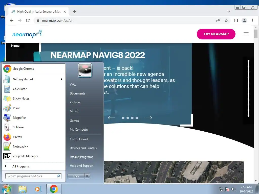
Task: Open nearmap hamburger menu
Action: (x=246, y=34)
